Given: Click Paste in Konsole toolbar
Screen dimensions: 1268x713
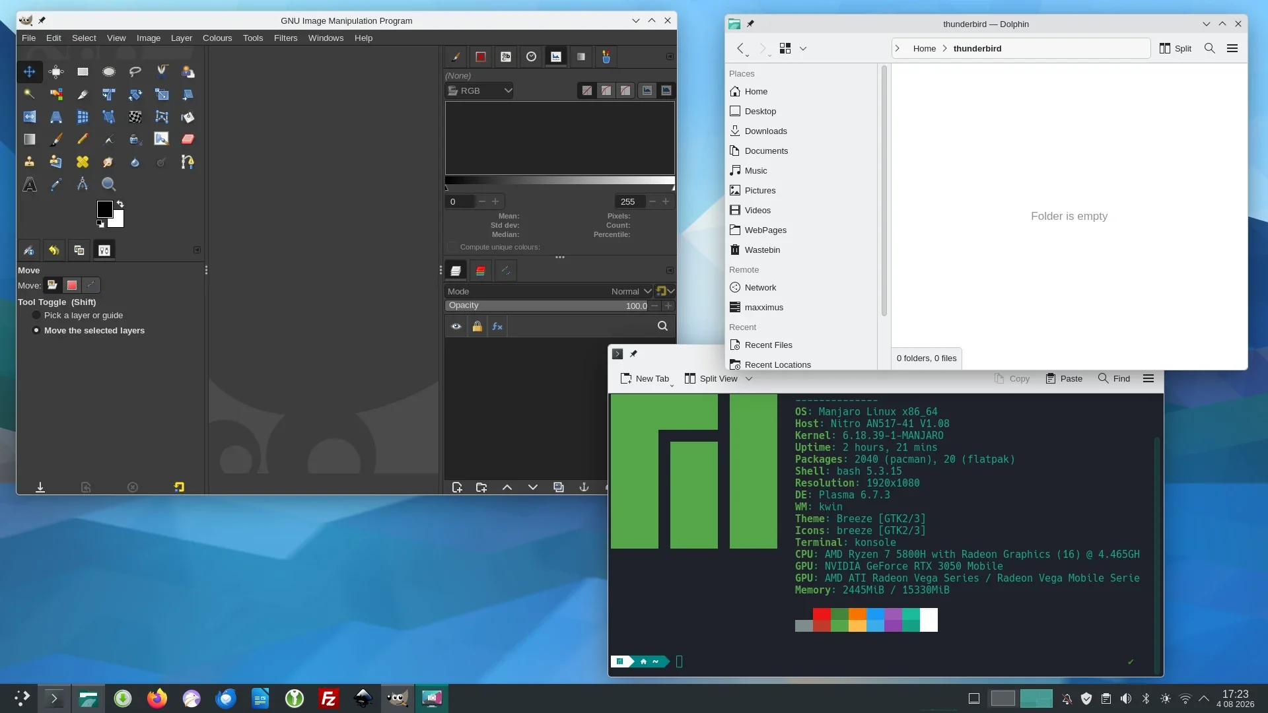Looking at the screenshot, I should pyautogui.click(x=1064, y=378).
